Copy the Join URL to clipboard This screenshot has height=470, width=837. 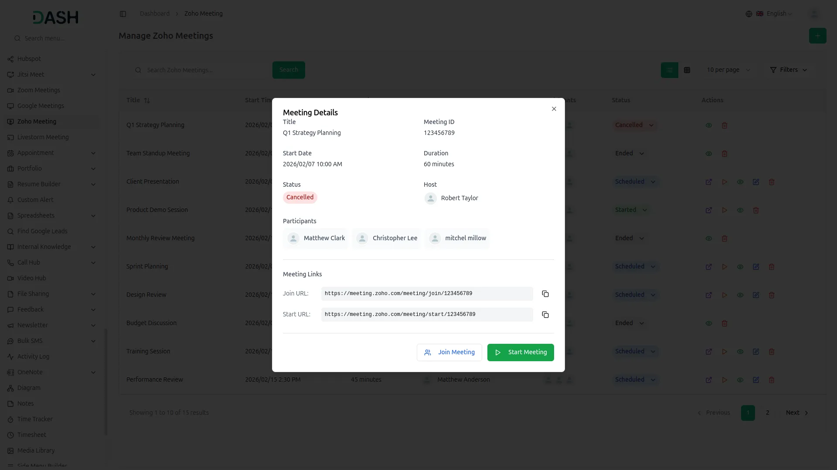[x=545, y=294]
